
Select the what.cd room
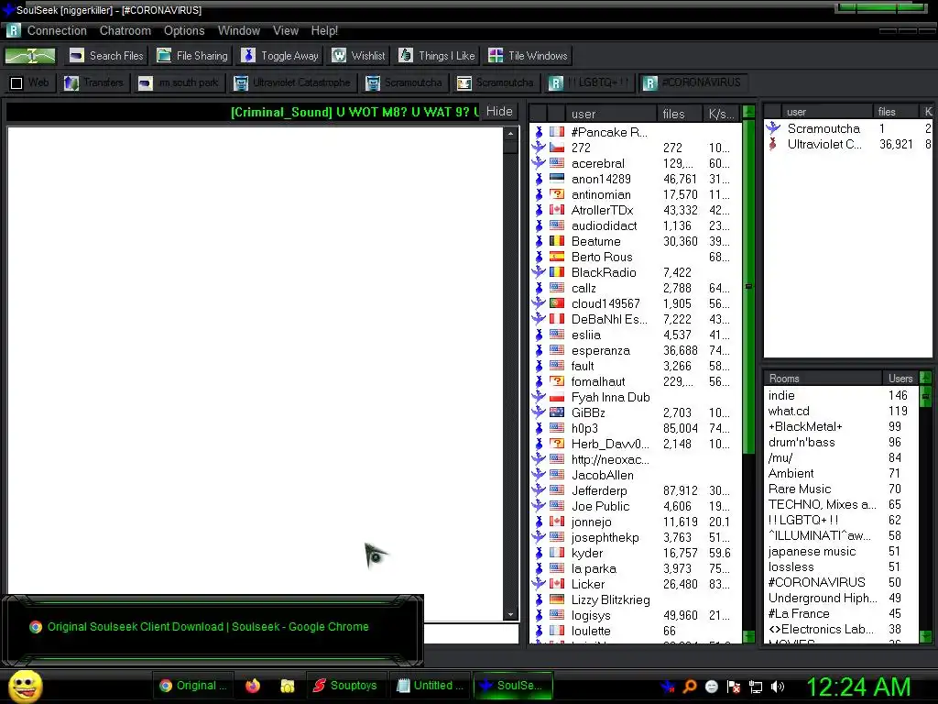pos(841,411)
